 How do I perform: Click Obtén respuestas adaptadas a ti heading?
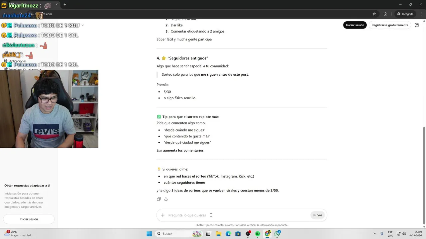click(27, 186)
